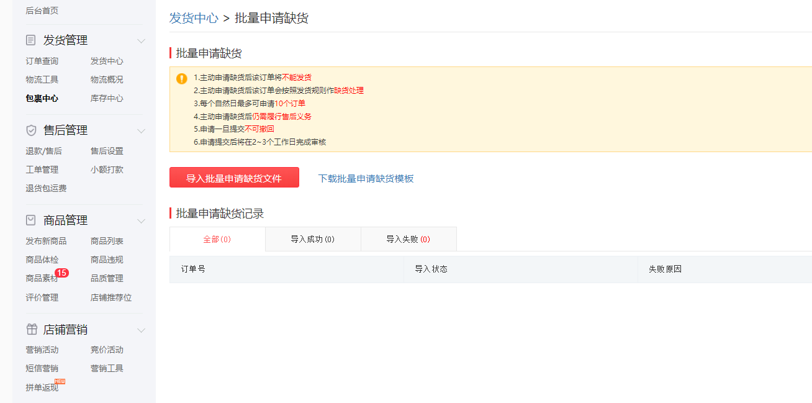Click notice line about 10个订单 limit
Viewport: 812px width, 403px height.
pyautogui.click(x=250, y=103)
